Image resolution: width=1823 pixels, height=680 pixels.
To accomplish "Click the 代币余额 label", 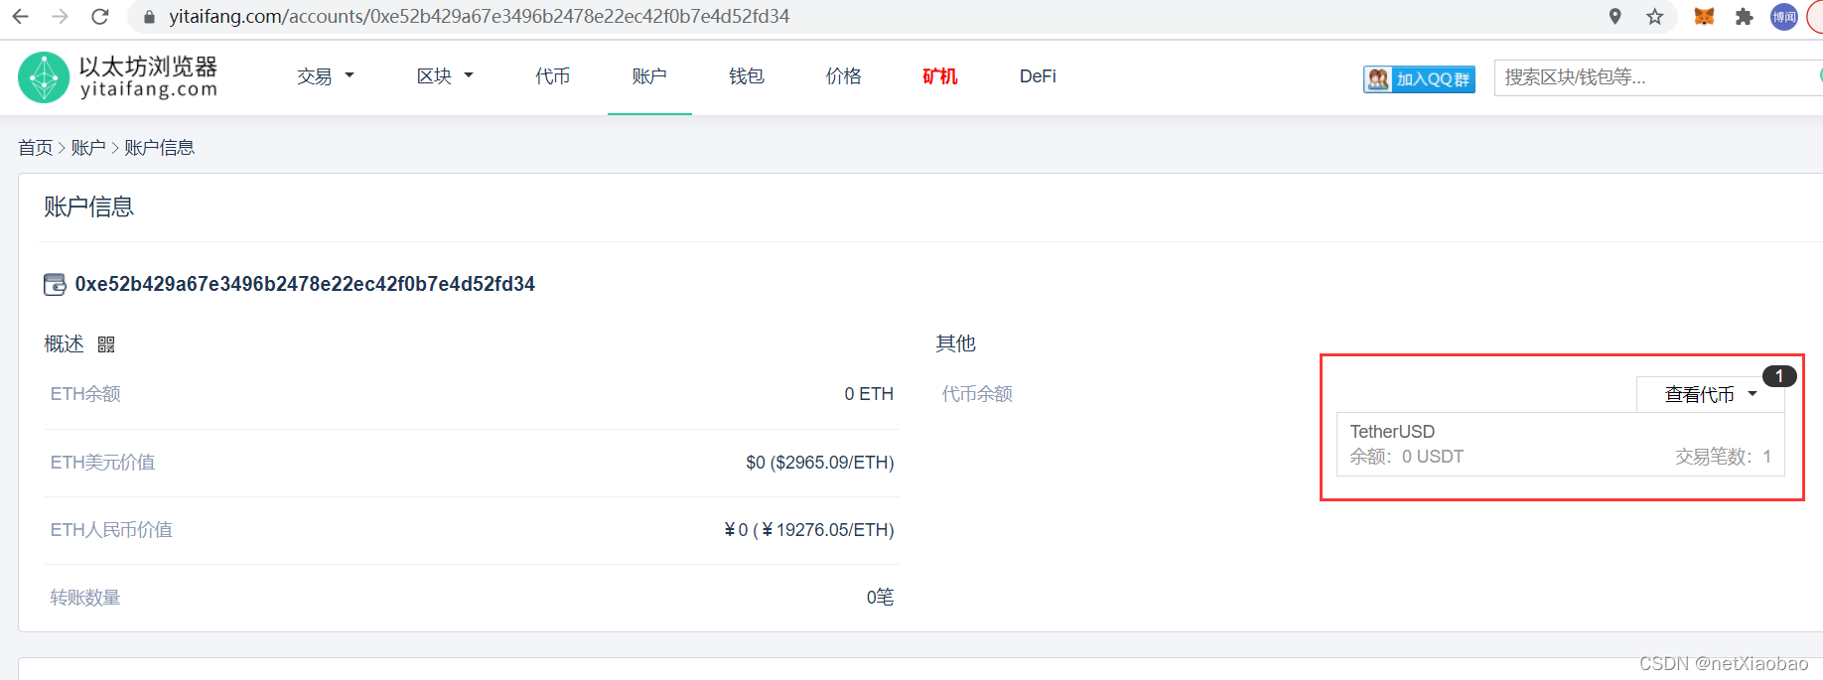I will (977, 394).
